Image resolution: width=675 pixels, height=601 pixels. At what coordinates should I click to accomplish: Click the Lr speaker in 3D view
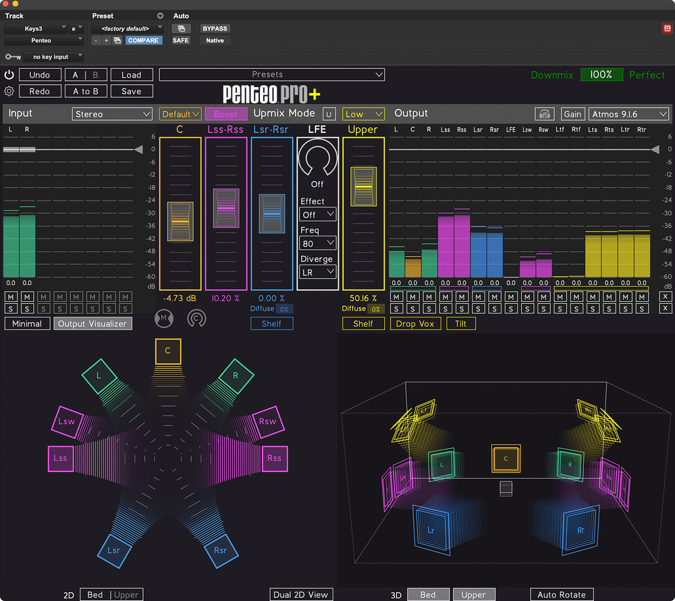point(431,530)
